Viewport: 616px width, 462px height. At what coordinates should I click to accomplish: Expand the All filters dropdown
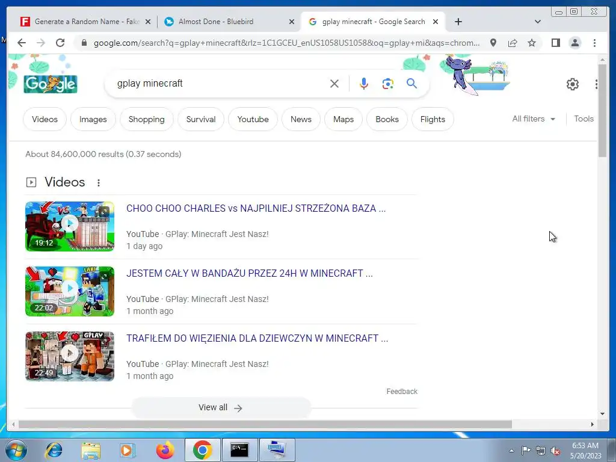coord(534,119)
